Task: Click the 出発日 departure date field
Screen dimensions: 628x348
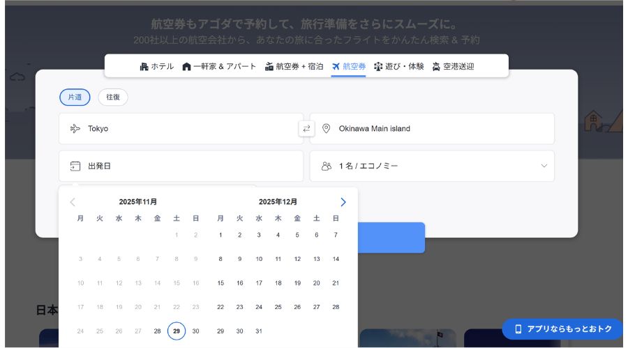Action: [x=181, y=166]
